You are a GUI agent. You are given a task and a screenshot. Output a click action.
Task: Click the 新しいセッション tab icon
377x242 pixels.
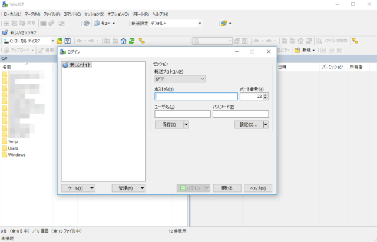pyautogui.click(x=6, y=32)
